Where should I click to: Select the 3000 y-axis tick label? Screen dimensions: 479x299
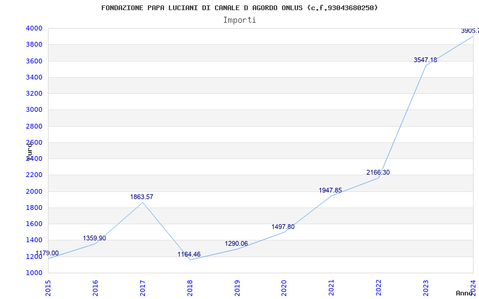(34, 110)
